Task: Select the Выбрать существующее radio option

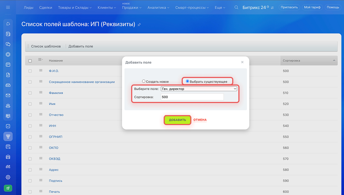Action: click(188, 81)
